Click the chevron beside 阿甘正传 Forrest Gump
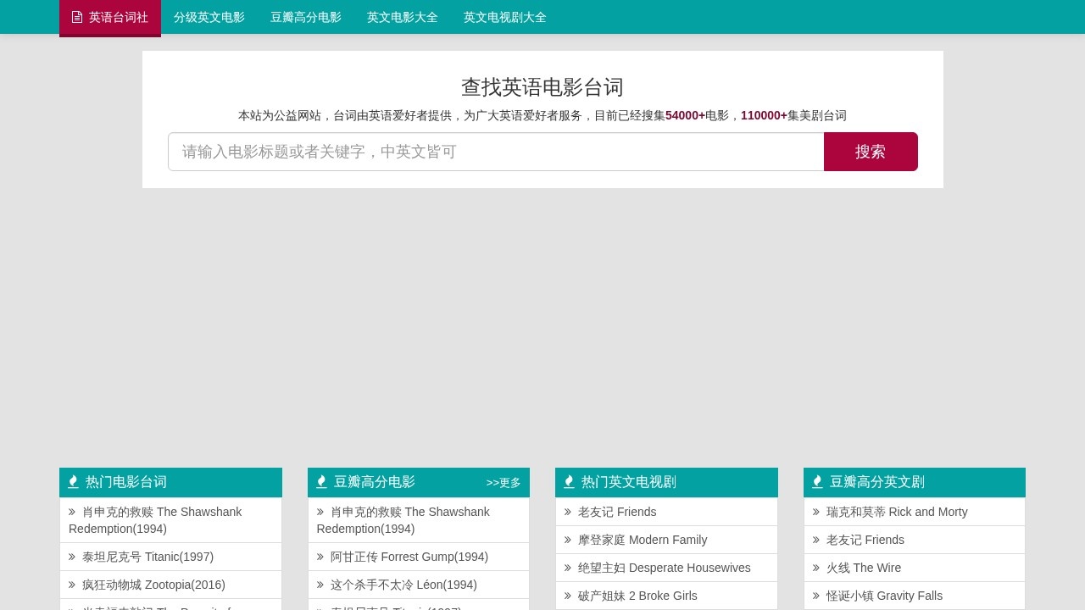The height and width of the screenshot is (610, 1085). tap(320, 557)
